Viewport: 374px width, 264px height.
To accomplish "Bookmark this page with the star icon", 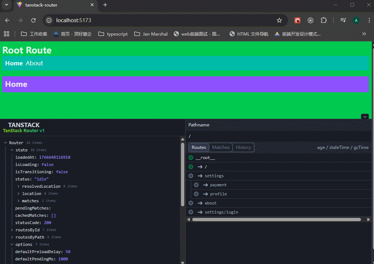I will 279,20.
